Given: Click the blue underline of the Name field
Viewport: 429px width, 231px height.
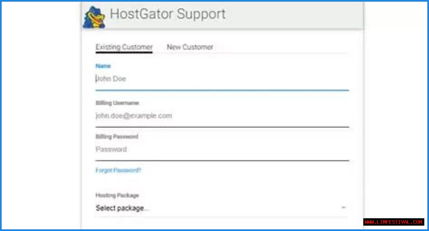Looking at the screenshot, I should tap(222, 90).
